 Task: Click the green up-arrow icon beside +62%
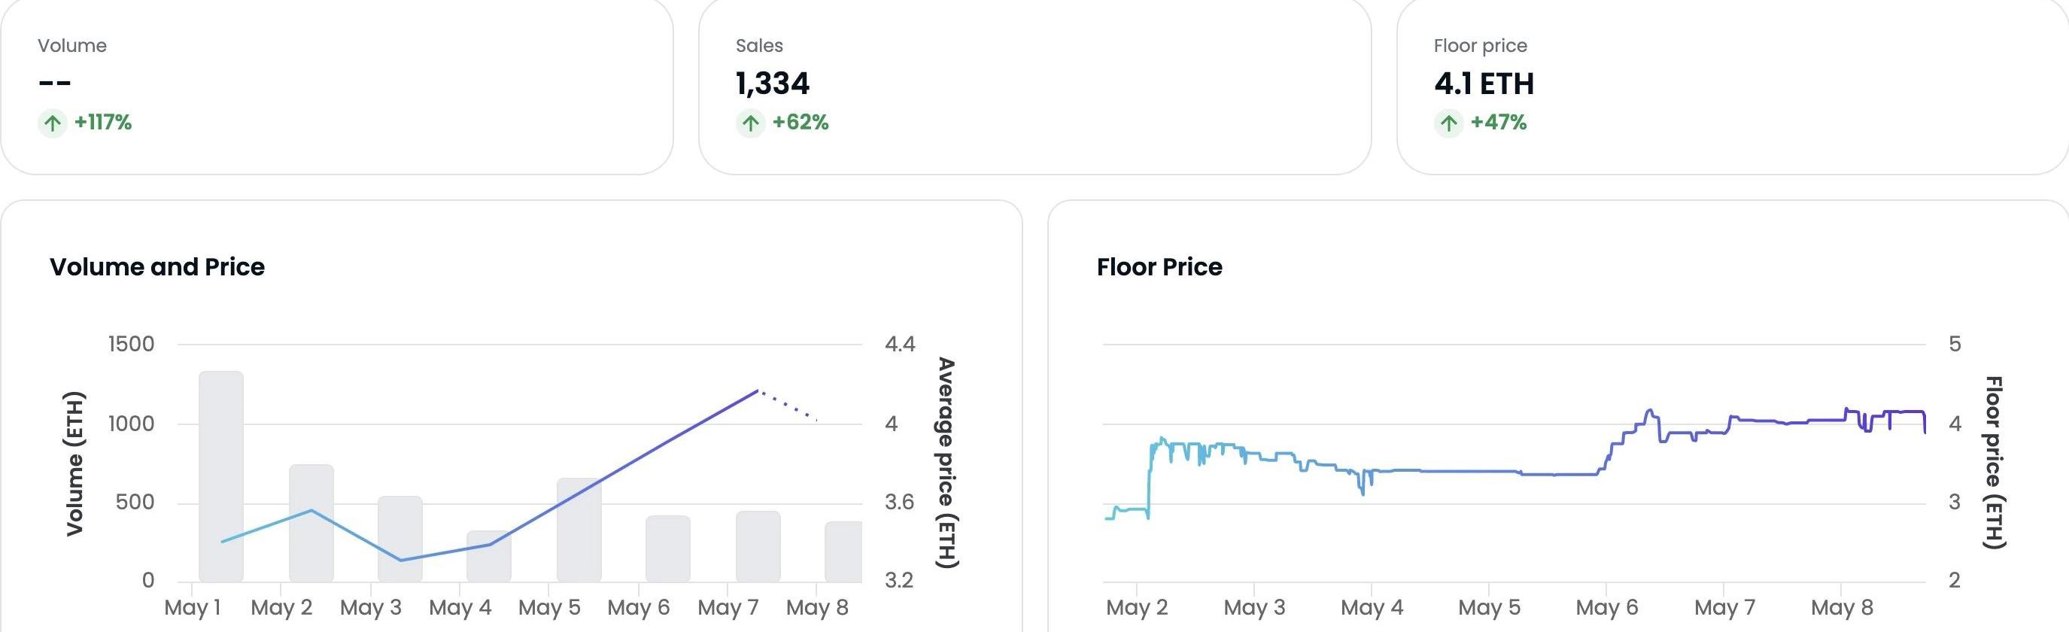[751, 123]
